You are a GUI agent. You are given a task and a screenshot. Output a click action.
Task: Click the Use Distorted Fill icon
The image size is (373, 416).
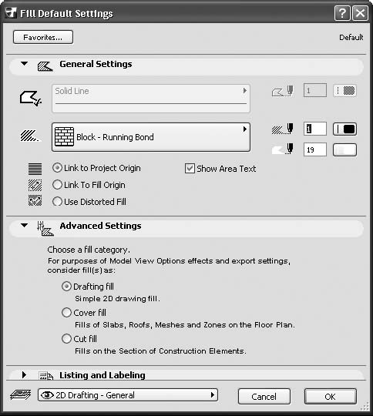tap(35, 200)
